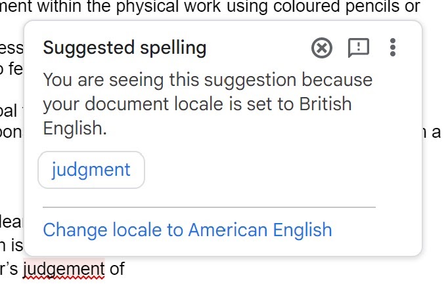Open the three-dot more options menu
Image resolution: width=448 pixels, height=307 pixels.
coord(393,47)
